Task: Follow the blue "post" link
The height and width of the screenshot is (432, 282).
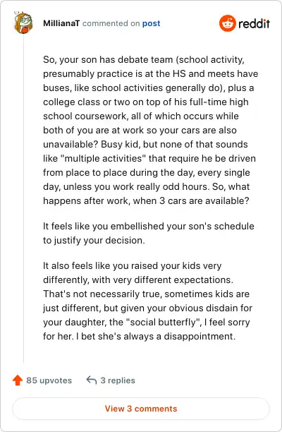Action: tap(151, 23)
